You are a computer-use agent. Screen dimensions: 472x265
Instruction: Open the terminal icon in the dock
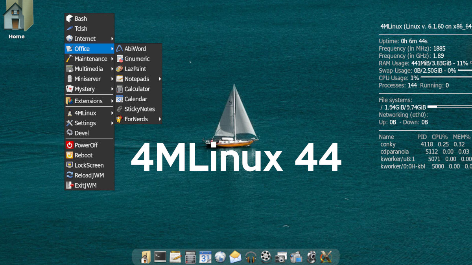click(160, 257)
